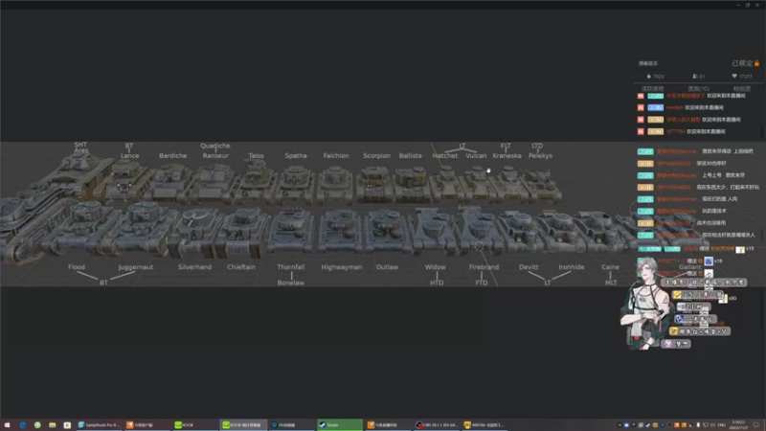Click the Ballista tank label
This screenshot has width=766, height=431.
point(411,156)
